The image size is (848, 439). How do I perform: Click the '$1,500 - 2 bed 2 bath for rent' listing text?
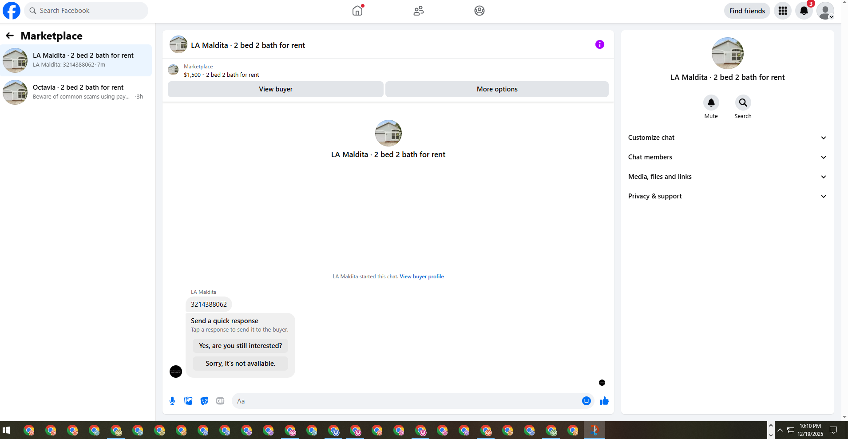pyautogui.click(x=222, y=75)
